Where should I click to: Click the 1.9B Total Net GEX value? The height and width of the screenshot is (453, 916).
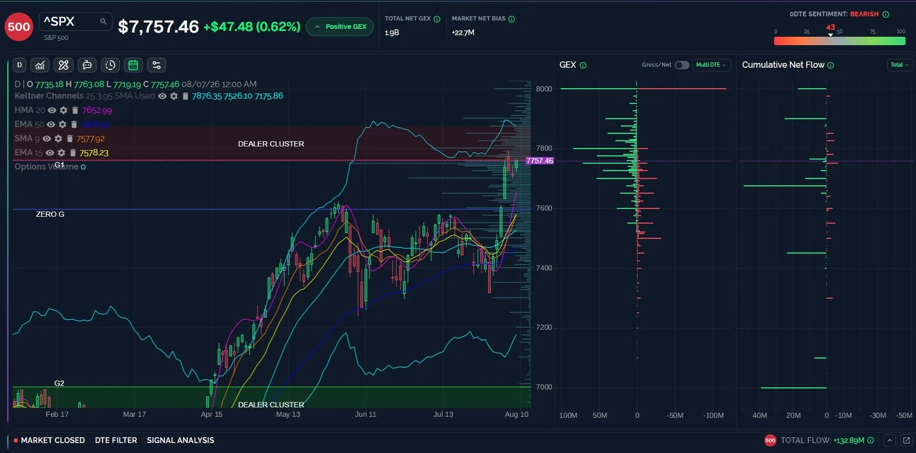(392, 33)
